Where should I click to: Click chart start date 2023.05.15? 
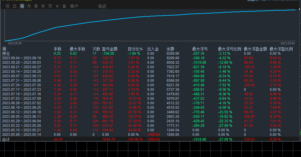[15, 43]
